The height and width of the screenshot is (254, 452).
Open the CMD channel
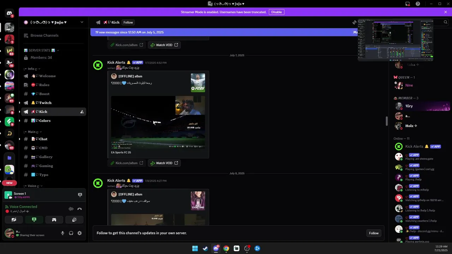coord(53,148)
